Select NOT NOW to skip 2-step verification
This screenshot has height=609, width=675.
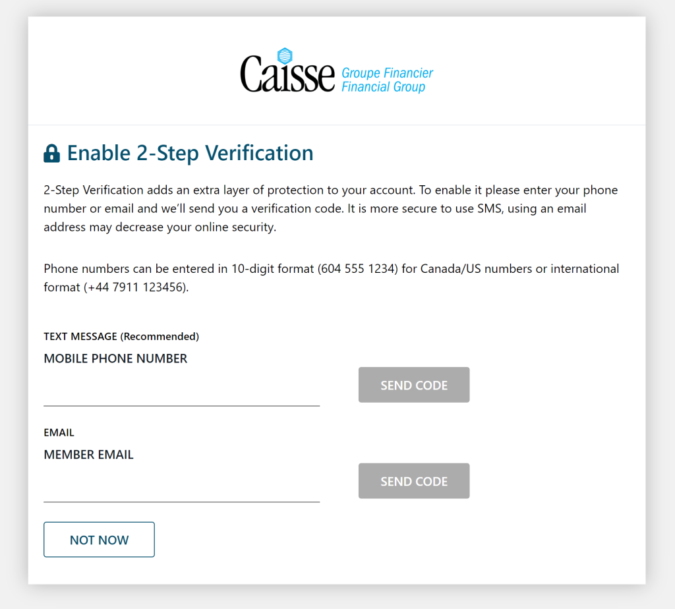pyautogui.click(x=99, y=539)
